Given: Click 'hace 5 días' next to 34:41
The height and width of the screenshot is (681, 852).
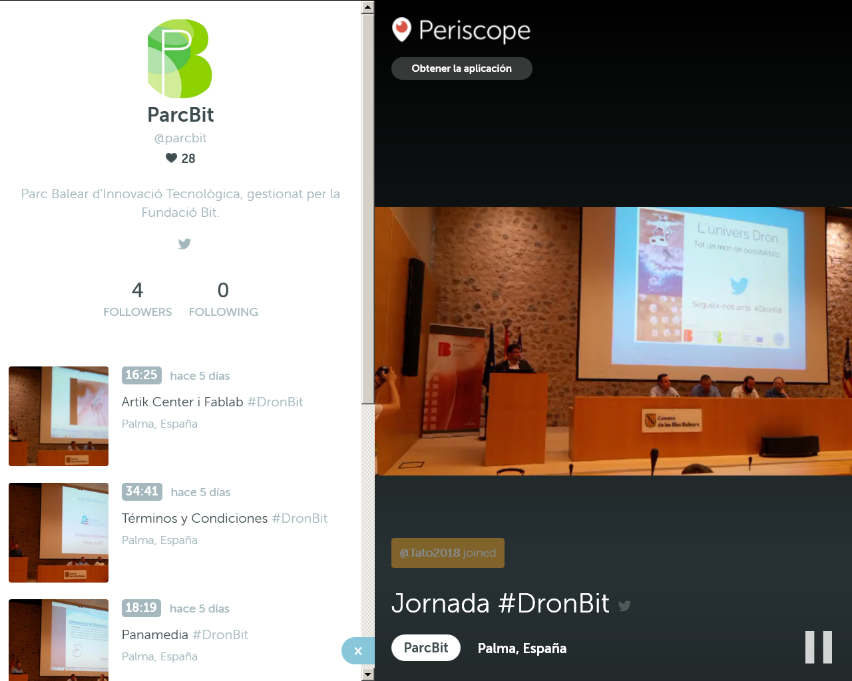Looking at the screenshot, I should click(x=200, y=492).
